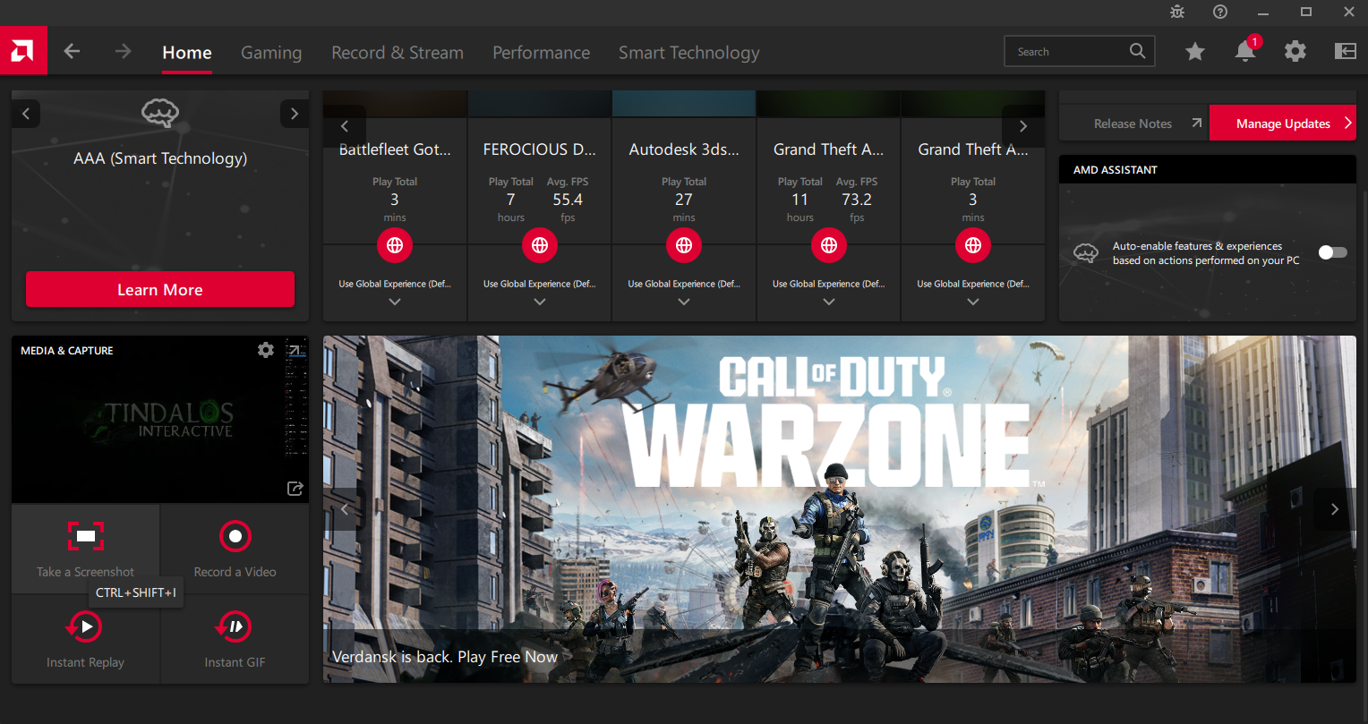The image size is (1368, 724).
Task: Switch to the Home tab
Action: (x=187, y=53)
